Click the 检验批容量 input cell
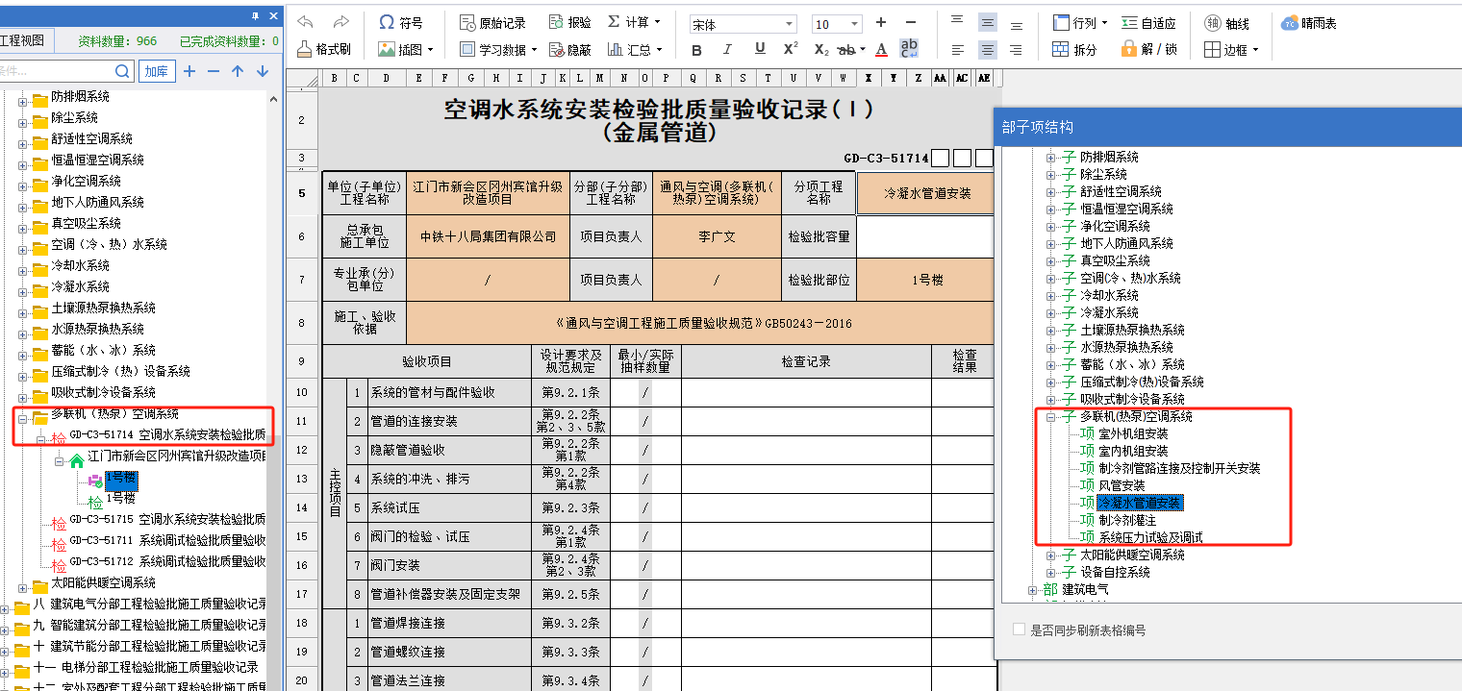Image resolution: width=1462 pixels, height=691 pixels. [x=925, y=236]
